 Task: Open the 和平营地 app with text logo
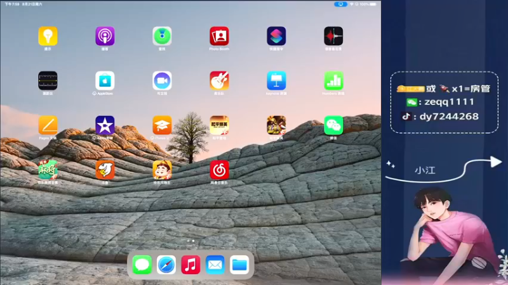coord(219,125)
